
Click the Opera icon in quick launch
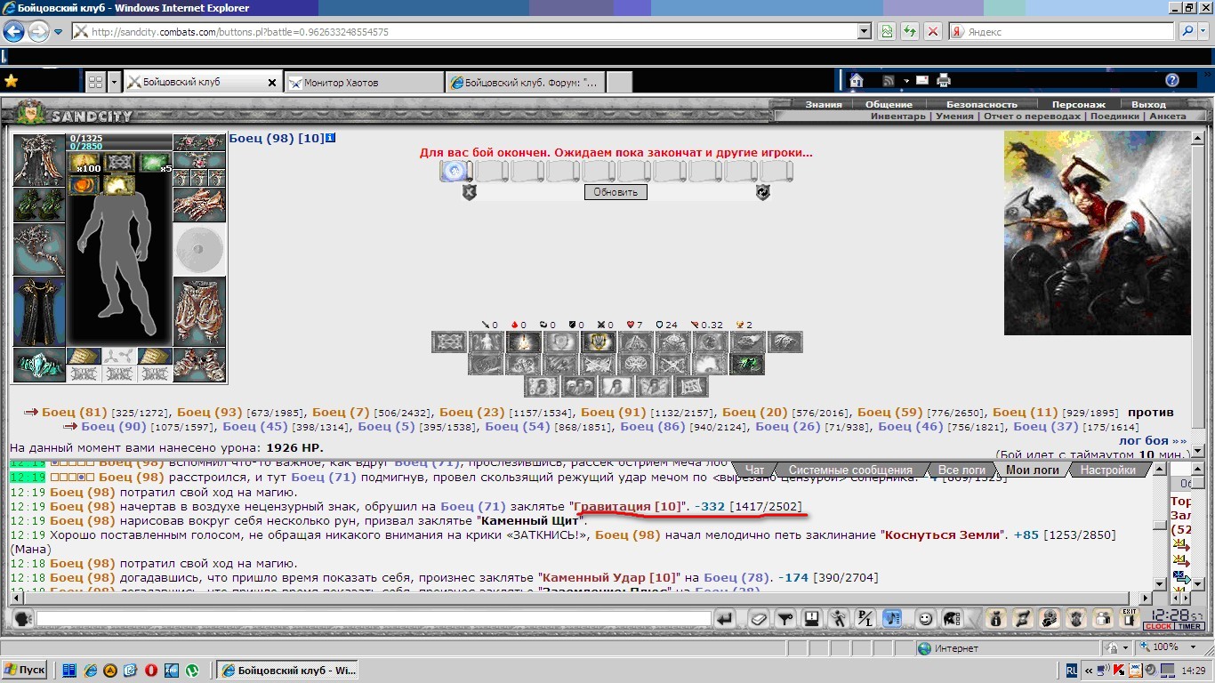pos(151,670)
